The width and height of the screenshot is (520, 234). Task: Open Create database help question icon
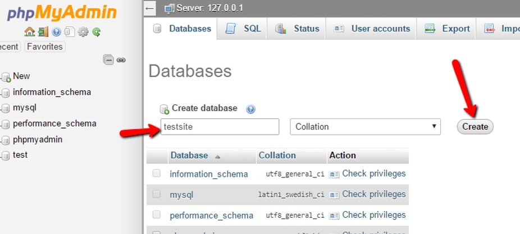[x=250, y=109]
